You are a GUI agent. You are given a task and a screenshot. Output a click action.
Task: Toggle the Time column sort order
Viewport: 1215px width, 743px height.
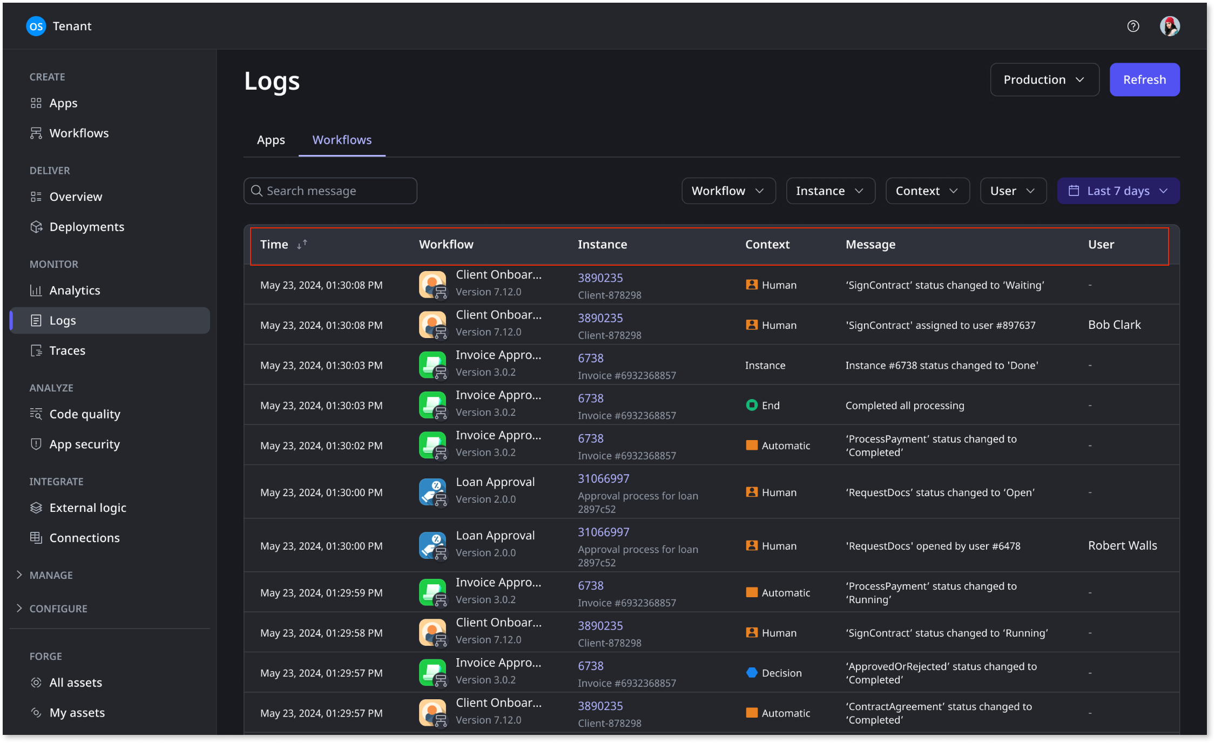pyautogui.click(x=301, y=244)
